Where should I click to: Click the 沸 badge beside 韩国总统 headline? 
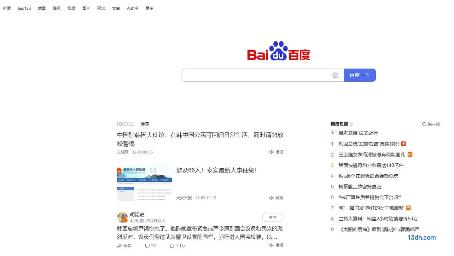pyautogui.click(x=404, y=144)
